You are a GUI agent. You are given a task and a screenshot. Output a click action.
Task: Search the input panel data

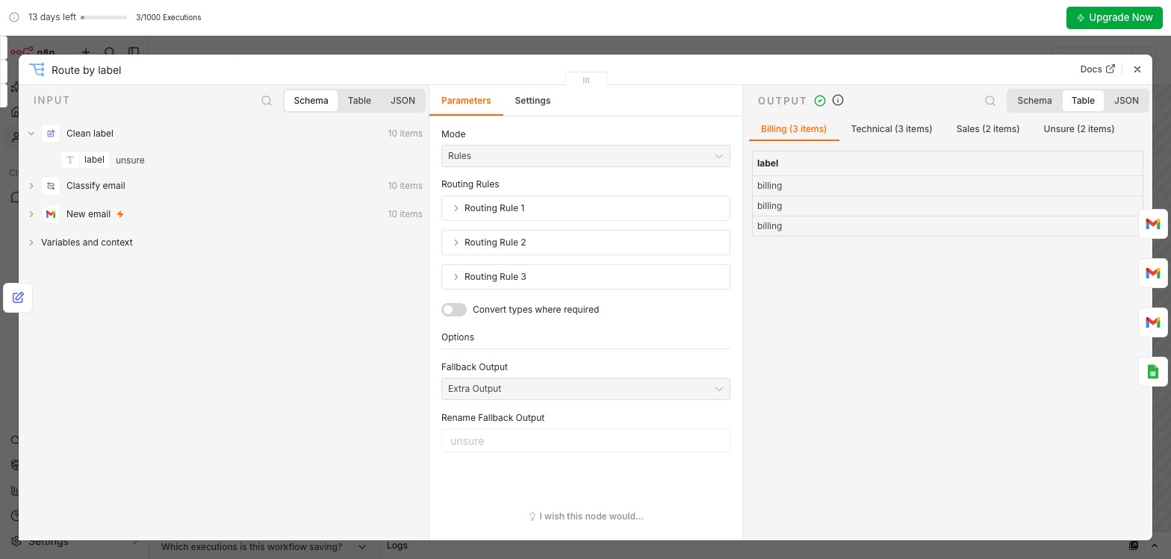tap(267, 101)
